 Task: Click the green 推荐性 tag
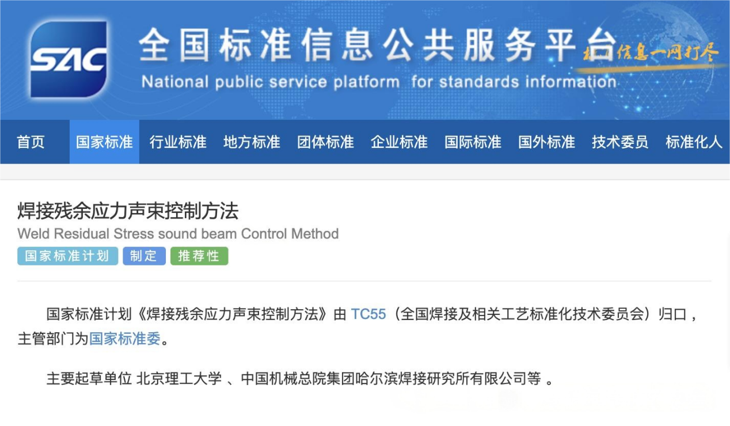coord(199,256)
